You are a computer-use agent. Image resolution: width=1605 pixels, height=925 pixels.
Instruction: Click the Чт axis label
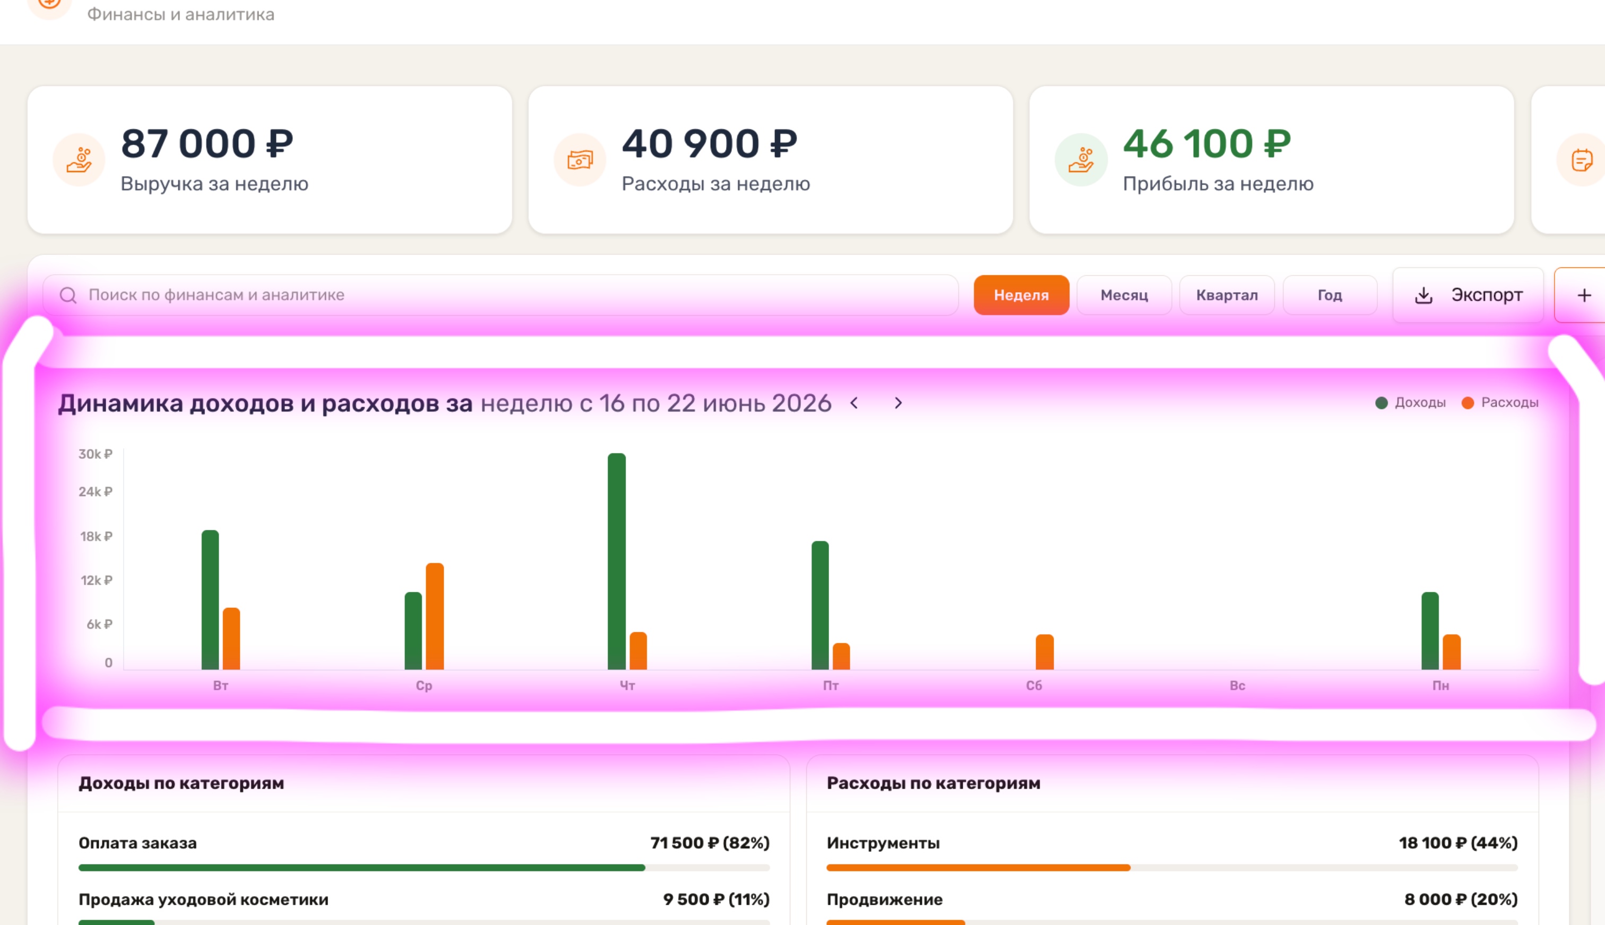(627, 686)
